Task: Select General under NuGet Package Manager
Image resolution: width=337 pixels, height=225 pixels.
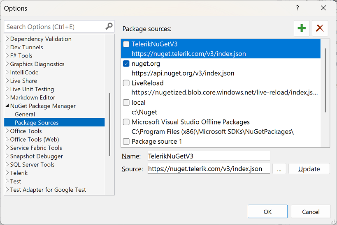Action: [x=25, y=114]
